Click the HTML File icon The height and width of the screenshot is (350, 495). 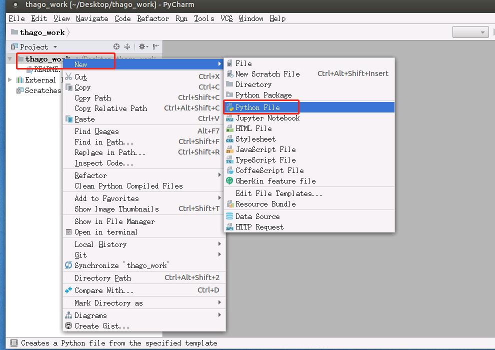pyautogui.click(x=230, y=128)
